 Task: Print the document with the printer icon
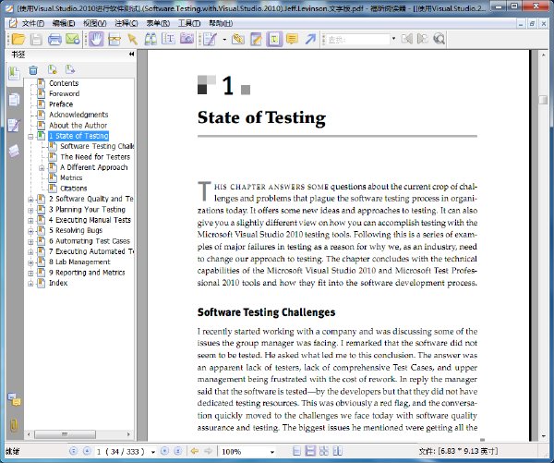(x=54, y=39)
